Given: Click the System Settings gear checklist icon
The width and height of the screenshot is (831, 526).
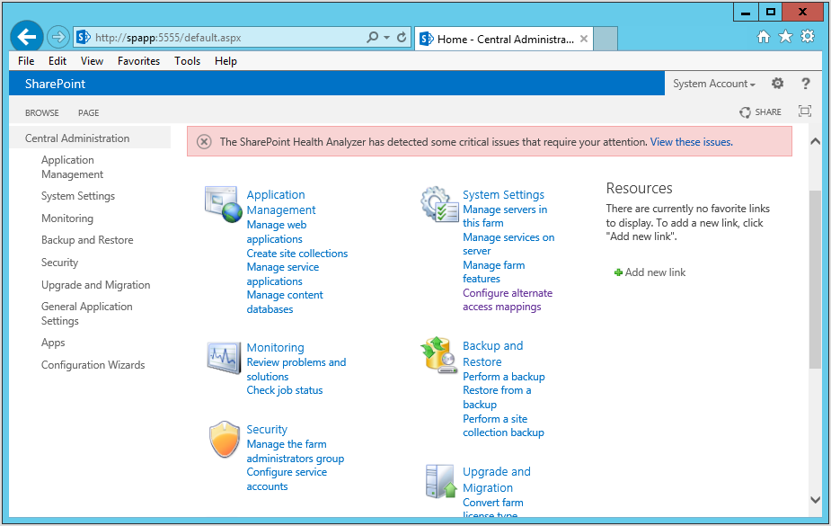Looking at the screenshot, I should pyautogui.click(x=440, y=203).
